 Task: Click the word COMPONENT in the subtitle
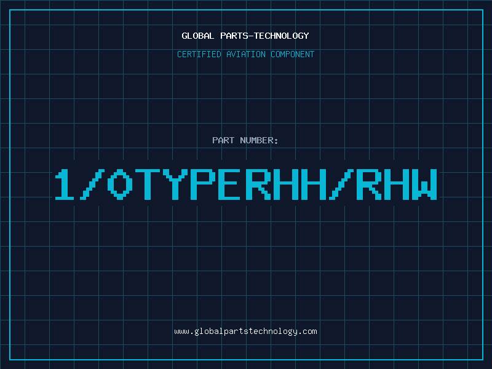[x=293, y=54]
